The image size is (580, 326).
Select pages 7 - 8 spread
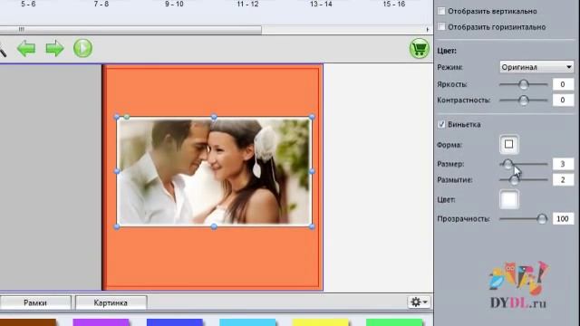pyautogui.click(x=101, y=4)
